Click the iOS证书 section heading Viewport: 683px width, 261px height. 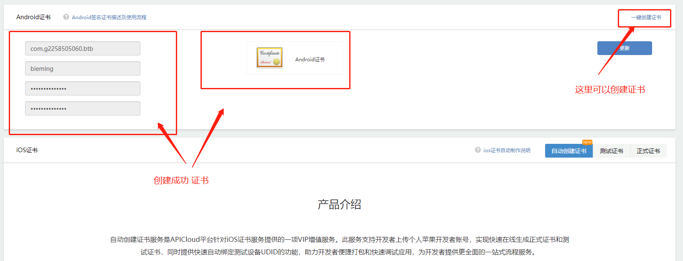[x=27, y=150]
